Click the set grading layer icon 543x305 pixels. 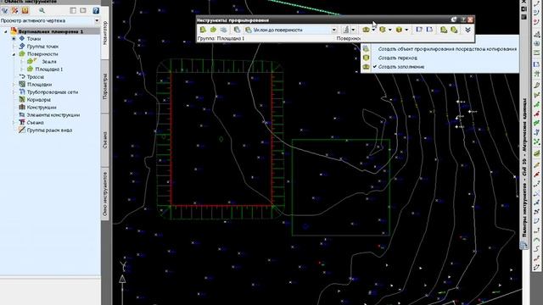tap(223, 30)
